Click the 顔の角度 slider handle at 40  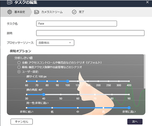44,94
